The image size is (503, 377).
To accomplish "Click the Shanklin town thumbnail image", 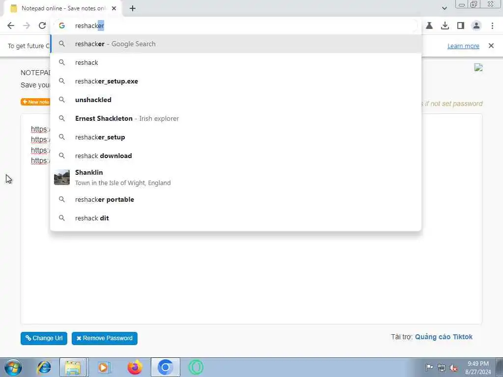I will 62,177.
